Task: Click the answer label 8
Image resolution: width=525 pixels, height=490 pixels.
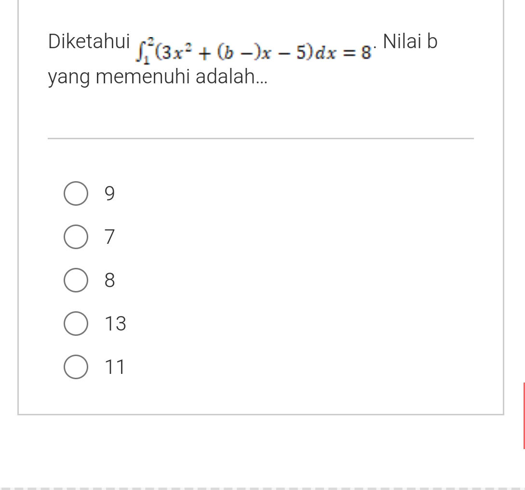Action: pyautogui.click(x=109, y=280)
